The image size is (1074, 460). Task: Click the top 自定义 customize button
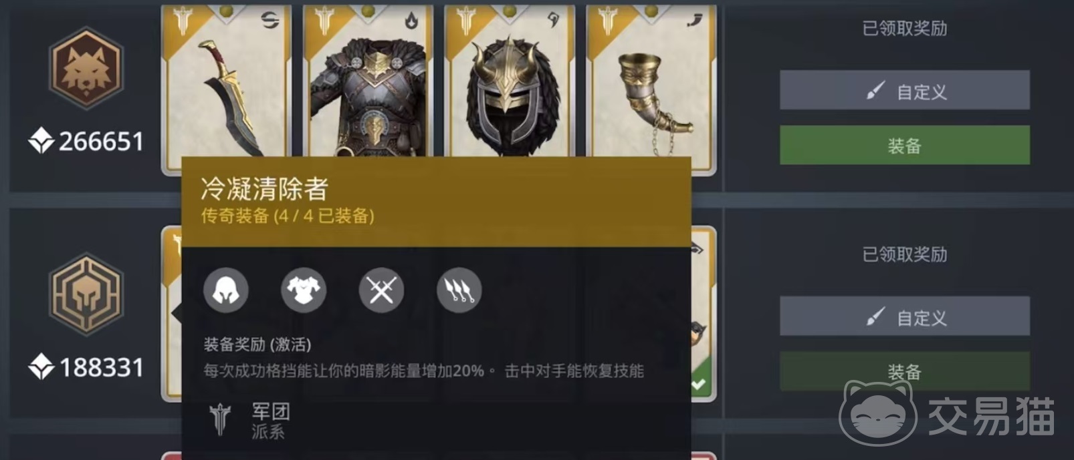904,90
